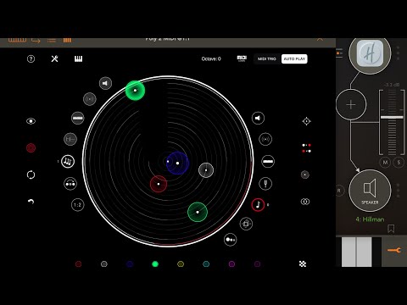The image size is (407, 305).
Task: Select the yellow color dot
Action: [x=181, y=263]
